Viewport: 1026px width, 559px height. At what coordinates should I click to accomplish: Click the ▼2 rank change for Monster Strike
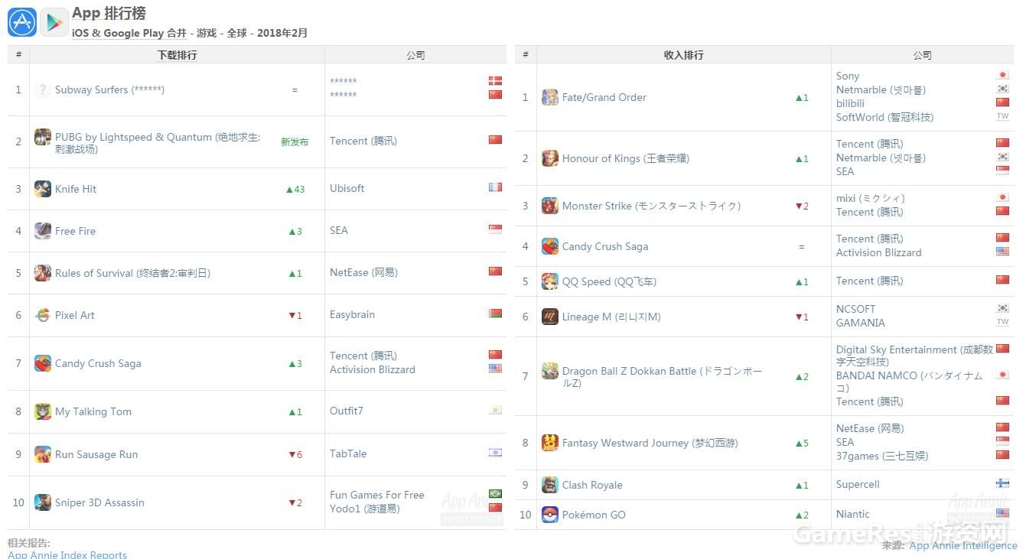tap(802, 206)
